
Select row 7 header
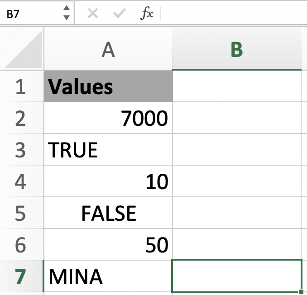pos(21,276)
